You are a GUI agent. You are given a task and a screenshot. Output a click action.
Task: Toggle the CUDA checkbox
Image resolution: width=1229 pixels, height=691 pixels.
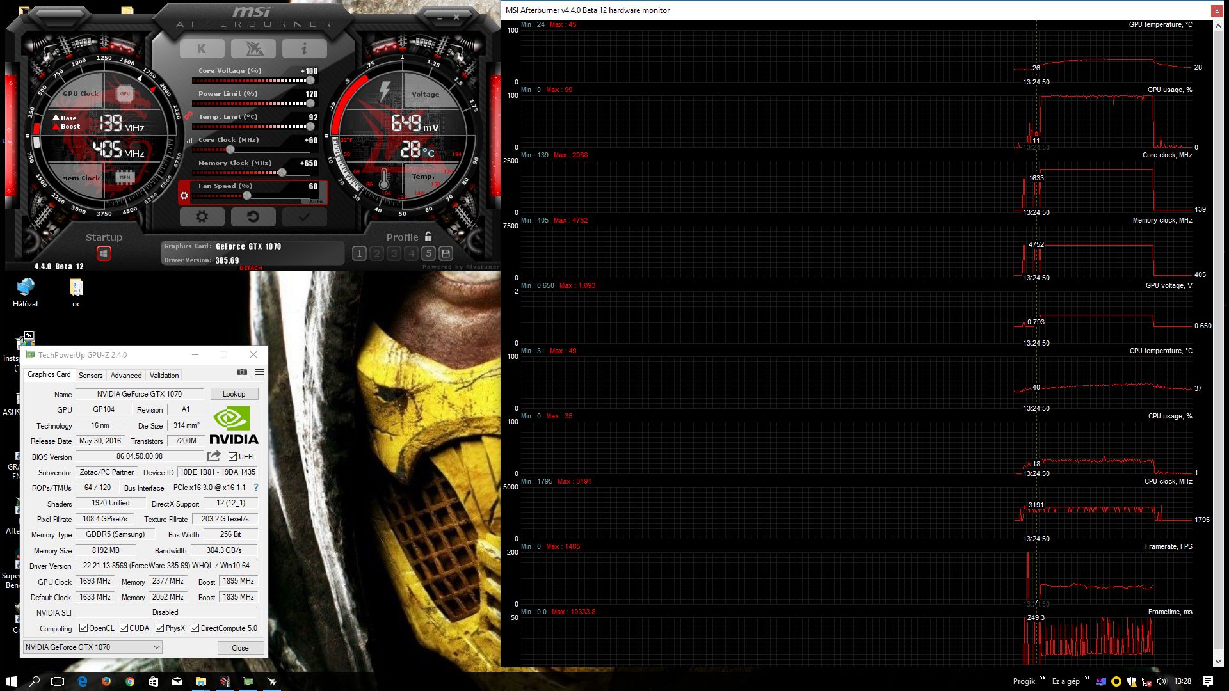pyautogui.click(x=124, y=628)
